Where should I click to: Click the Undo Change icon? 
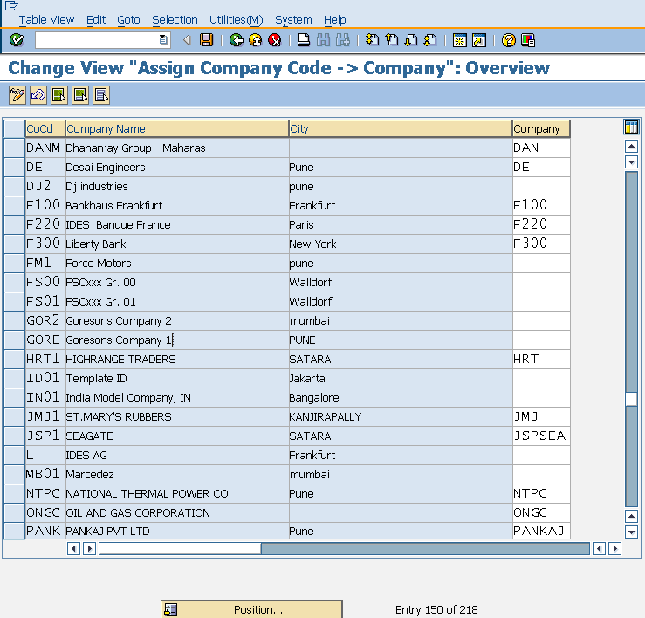point(38,95)
